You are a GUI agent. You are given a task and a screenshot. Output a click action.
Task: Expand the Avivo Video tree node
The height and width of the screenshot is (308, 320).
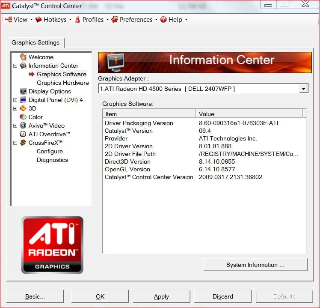coord(15,126)
